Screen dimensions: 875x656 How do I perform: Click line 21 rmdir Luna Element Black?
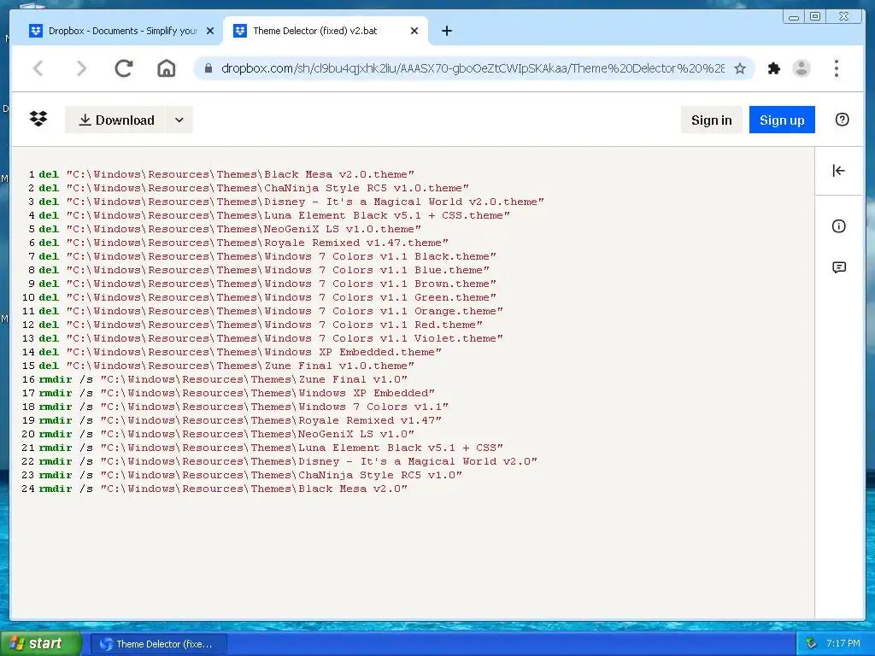[271, 448]
